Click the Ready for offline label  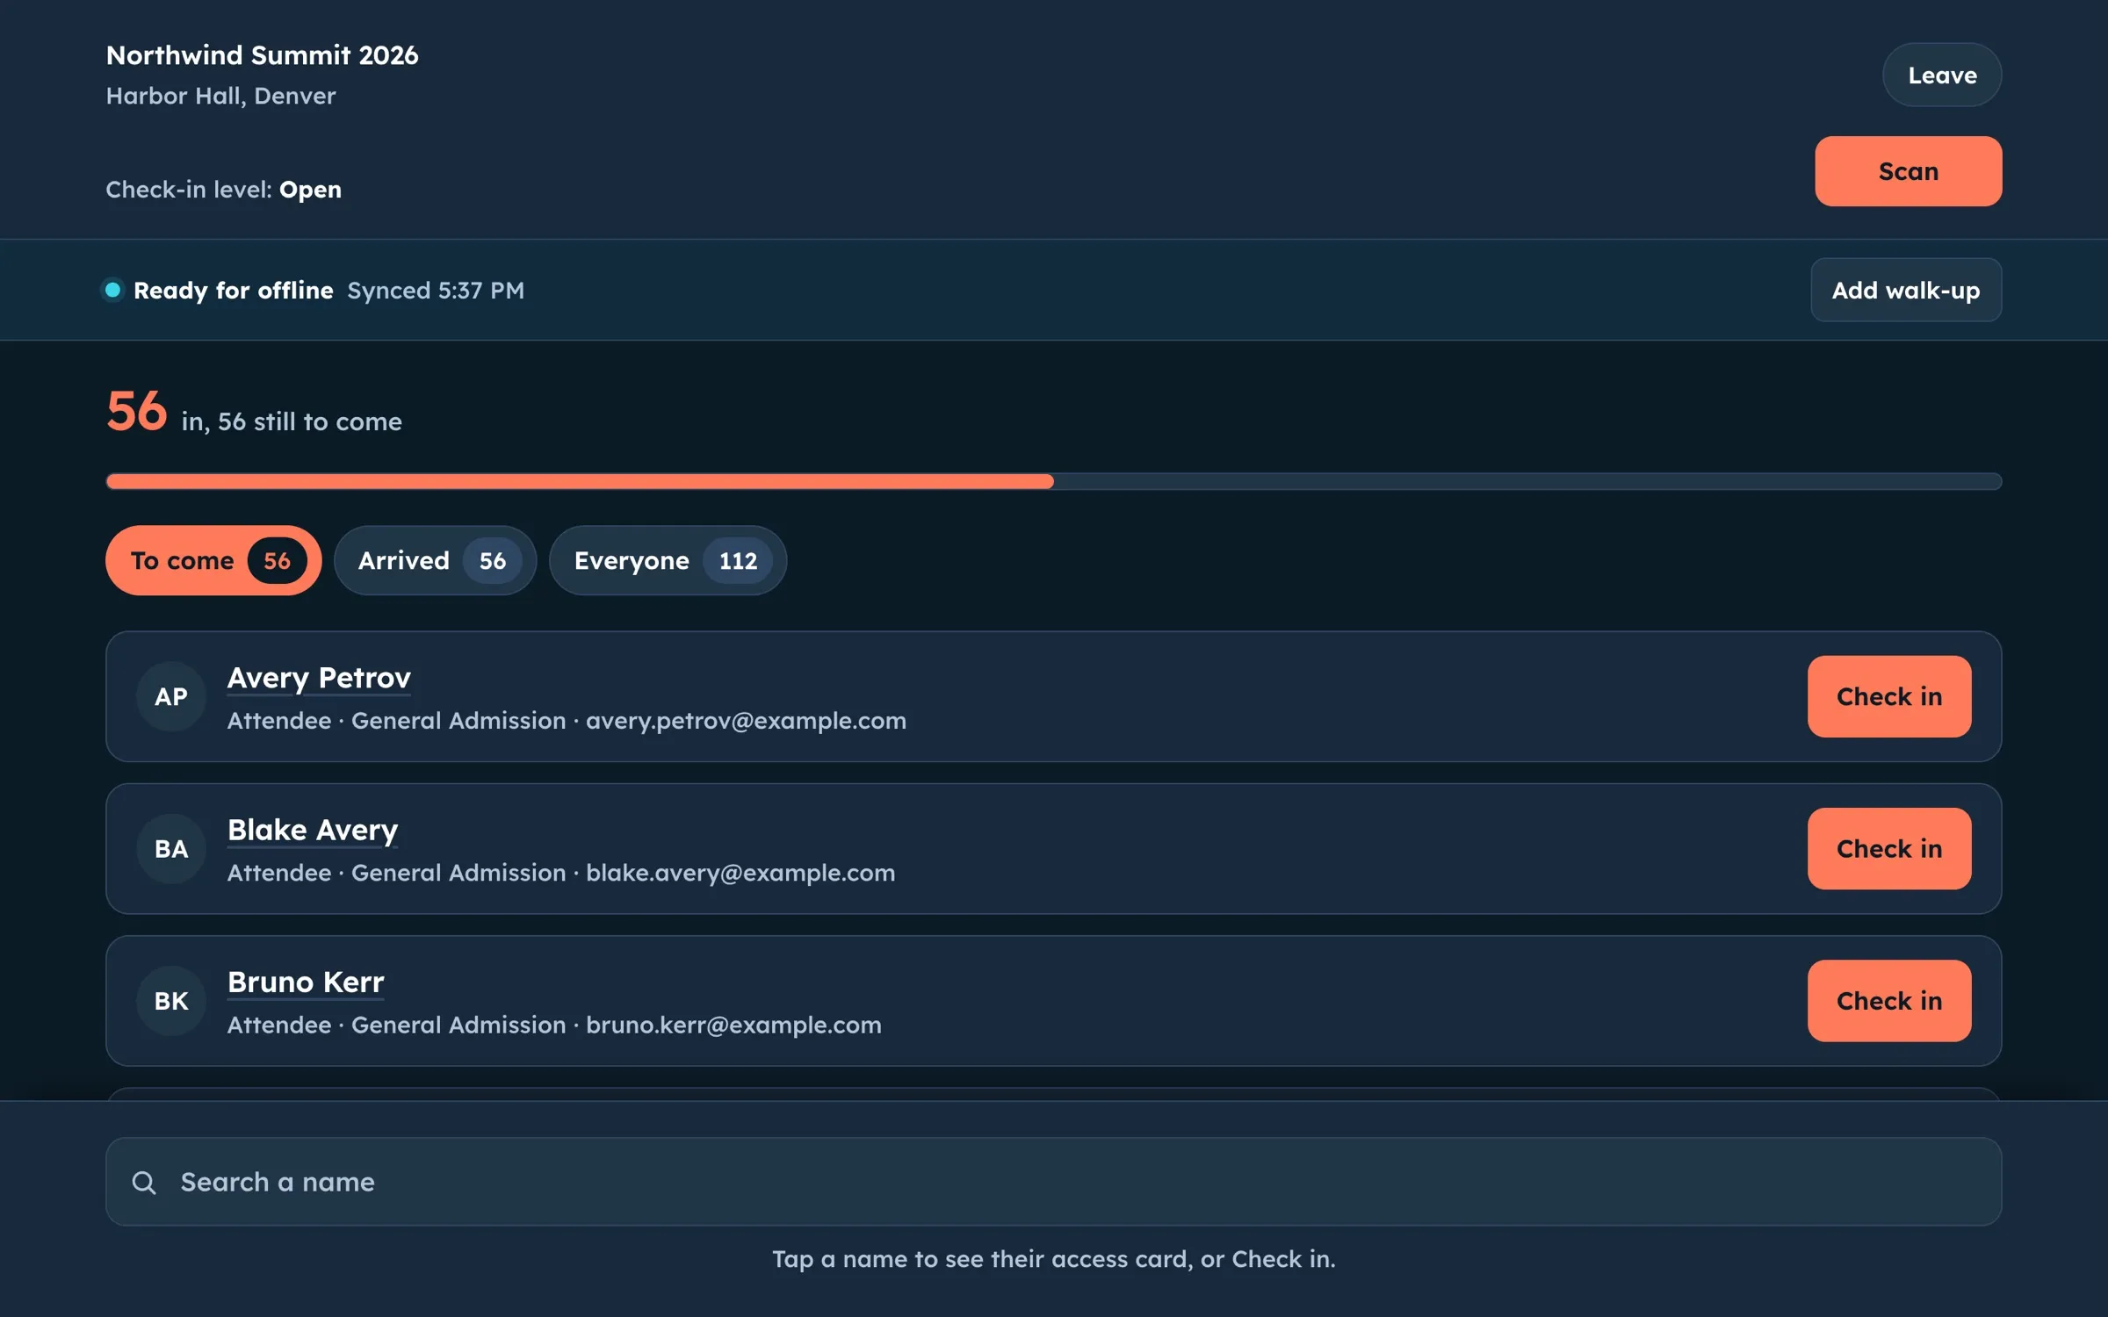click(234, 290)
